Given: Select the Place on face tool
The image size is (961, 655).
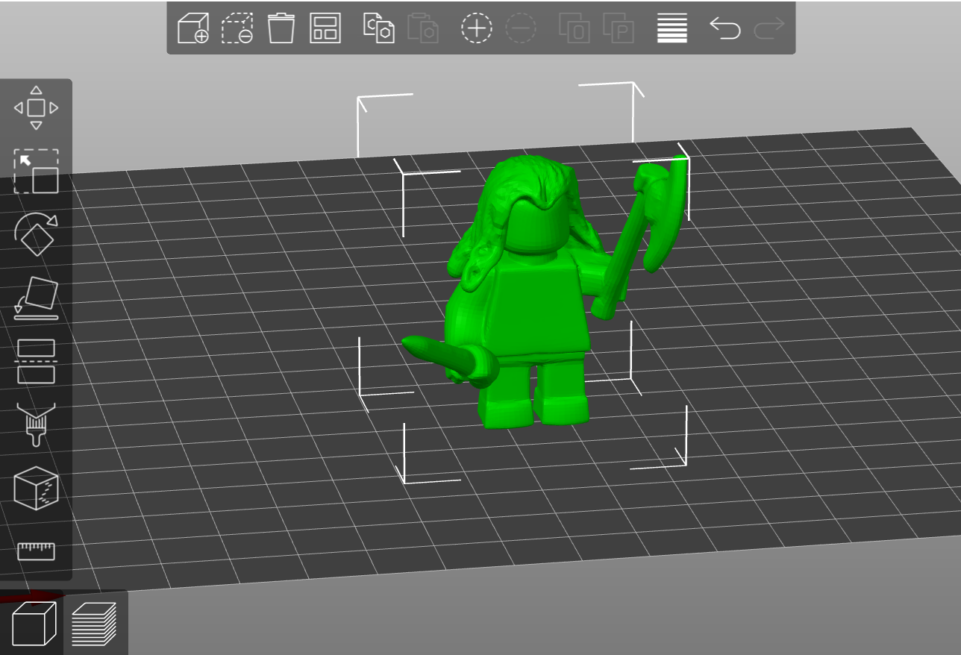Looking at the screenshot, I should tap(36, 298).
